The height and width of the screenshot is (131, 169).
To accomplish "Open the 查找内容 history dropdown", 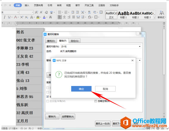I will 140,47.
